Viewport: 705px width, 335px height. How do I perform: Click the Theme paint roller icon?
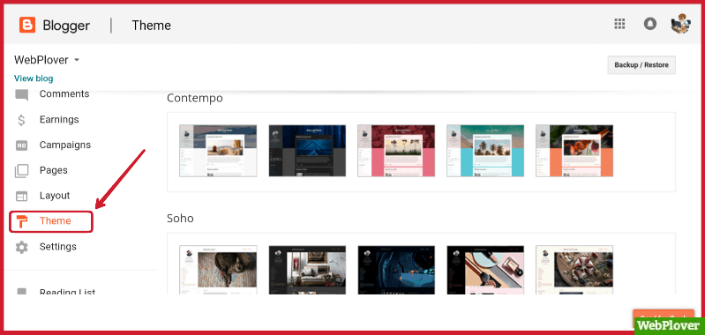tap(21, 221)
